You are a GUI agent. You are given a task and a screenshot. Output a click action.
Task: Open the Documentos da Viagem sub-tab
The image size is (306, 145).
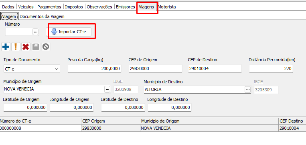pos(42,16)
